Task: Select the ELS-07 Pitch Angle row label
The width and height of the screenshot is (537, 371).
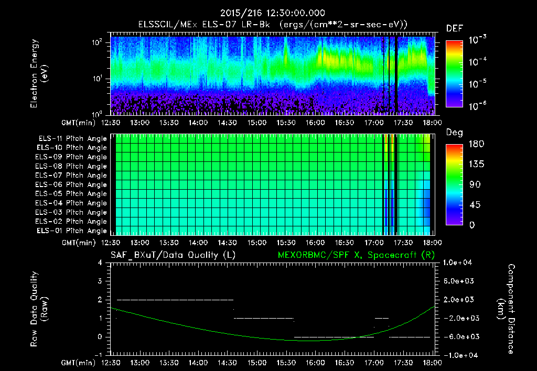Action: (71, 175)
